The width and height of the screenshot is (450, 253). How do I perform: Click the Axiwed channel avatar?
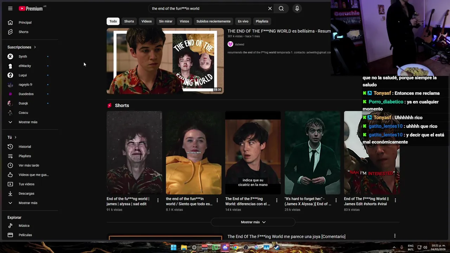pos(230,44)
